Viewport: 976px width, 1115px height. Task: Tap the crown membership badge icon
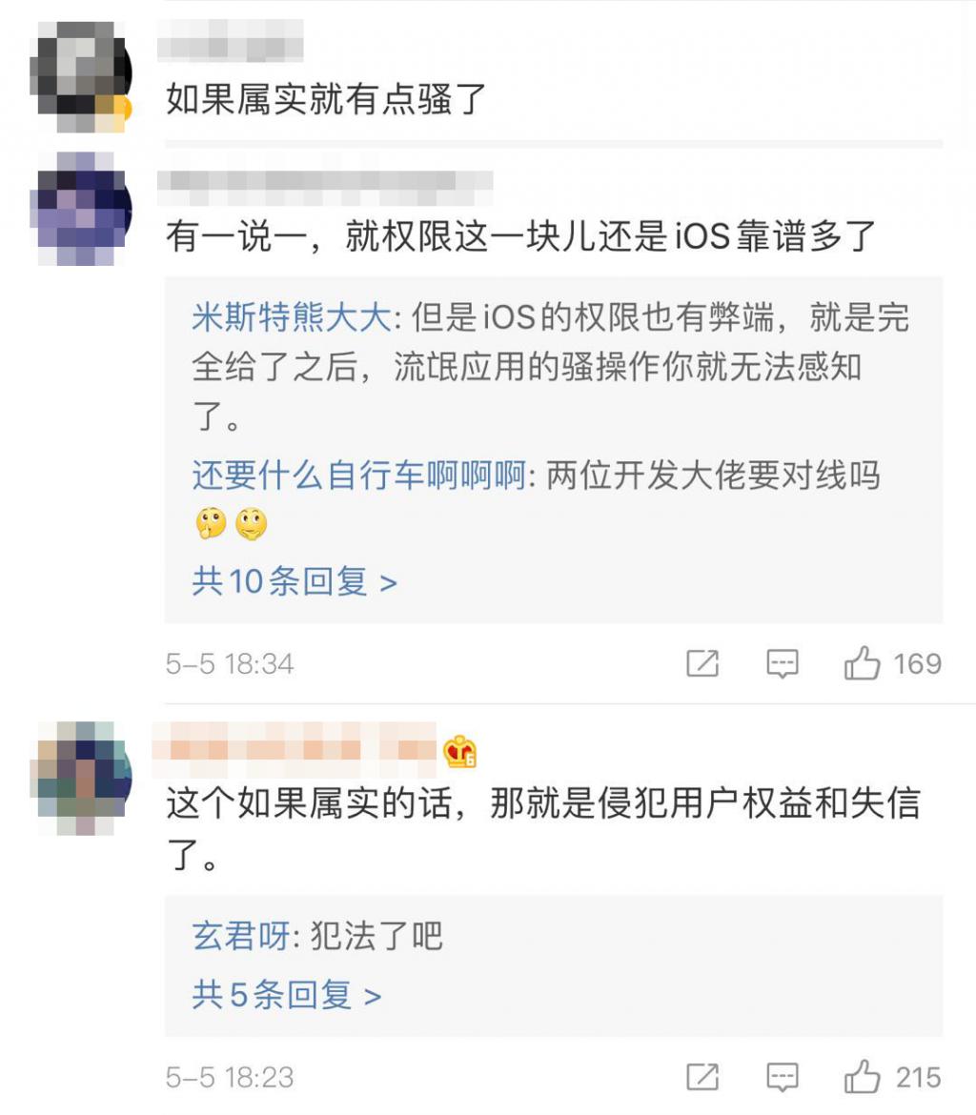pyautogui.click(x=459, y=751)
